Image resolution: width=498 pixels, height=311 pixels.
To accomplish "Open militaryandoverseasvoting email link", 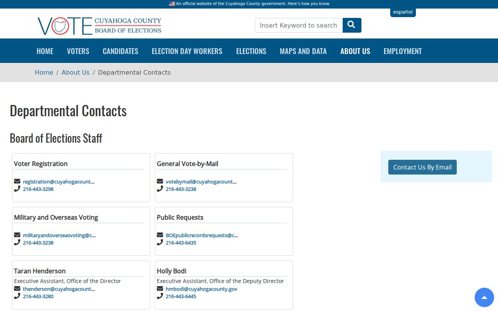I will [x=59, y=235].
